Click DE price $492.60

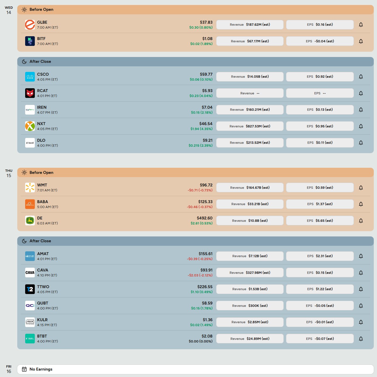205,218
